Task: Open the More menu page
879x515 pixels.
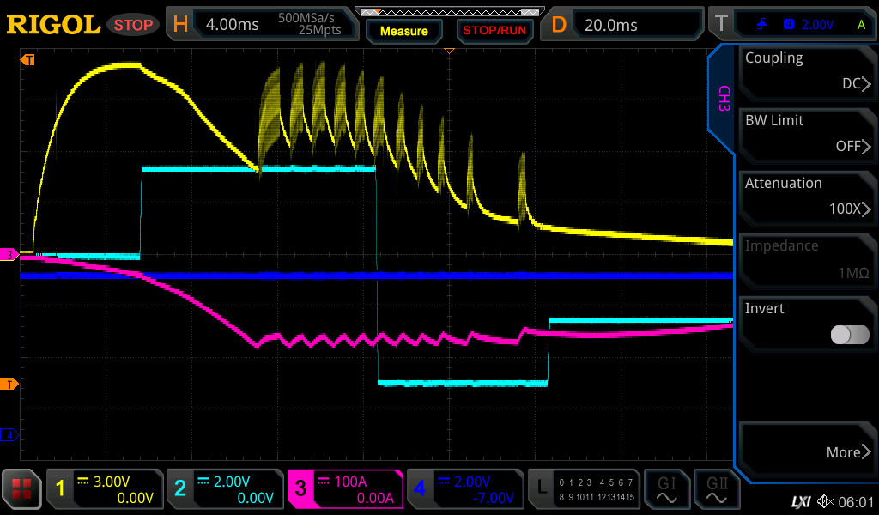Action: pyautogui.click(x=807, y=451)
